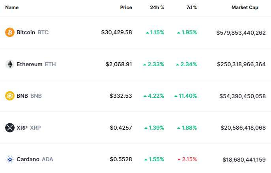Sort by Market Cap column
The width and height of the screenshot is (271, 173).
click(x=245, y=7)
